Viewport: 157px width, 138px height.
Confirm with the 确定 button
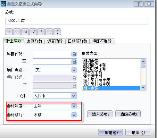pyautogui.click(x=111, y=132)
